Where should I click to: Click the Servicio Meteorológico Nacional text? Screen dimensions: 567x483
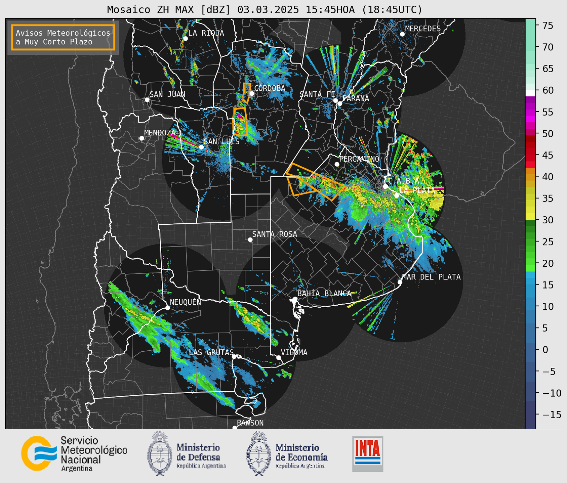[94, 453]
